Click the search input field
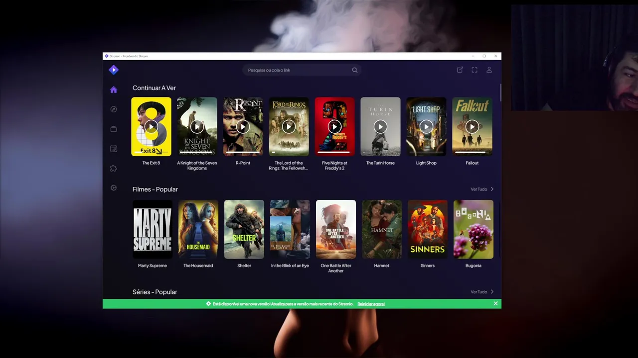638x358 pixels. [x=302, y=70]
